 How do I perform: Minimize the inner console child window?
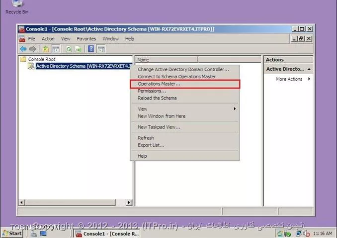(294, 39)
